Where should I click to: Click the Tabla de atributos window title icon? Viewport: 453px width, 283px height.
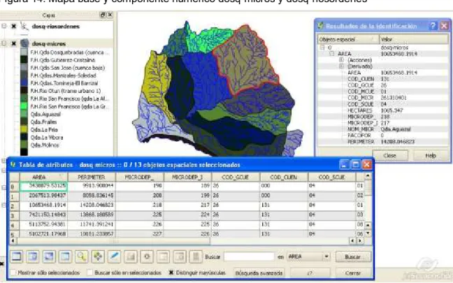coord(13,165)
